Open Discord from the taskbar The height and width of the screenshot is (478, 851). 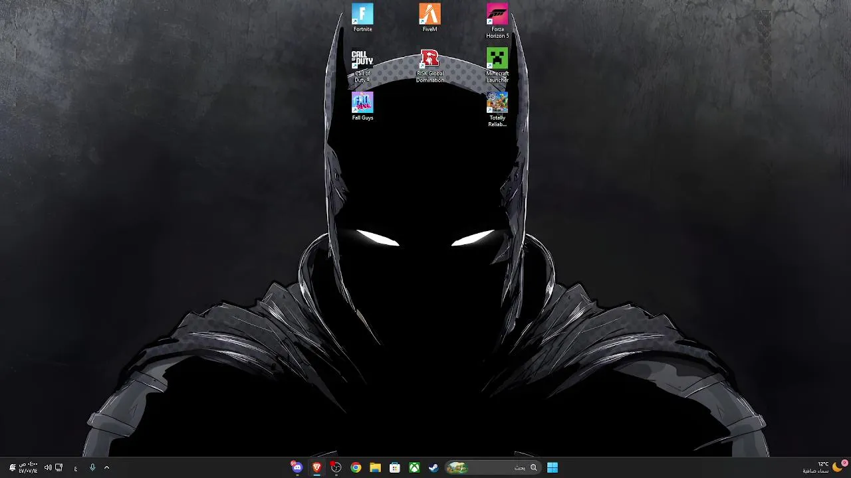(x=297, y=467)
